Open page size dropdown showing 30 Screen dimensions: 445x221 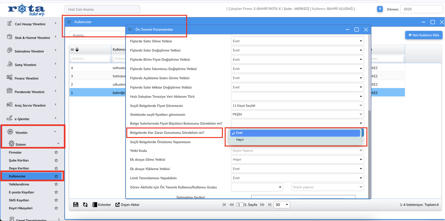coord(282,205)
